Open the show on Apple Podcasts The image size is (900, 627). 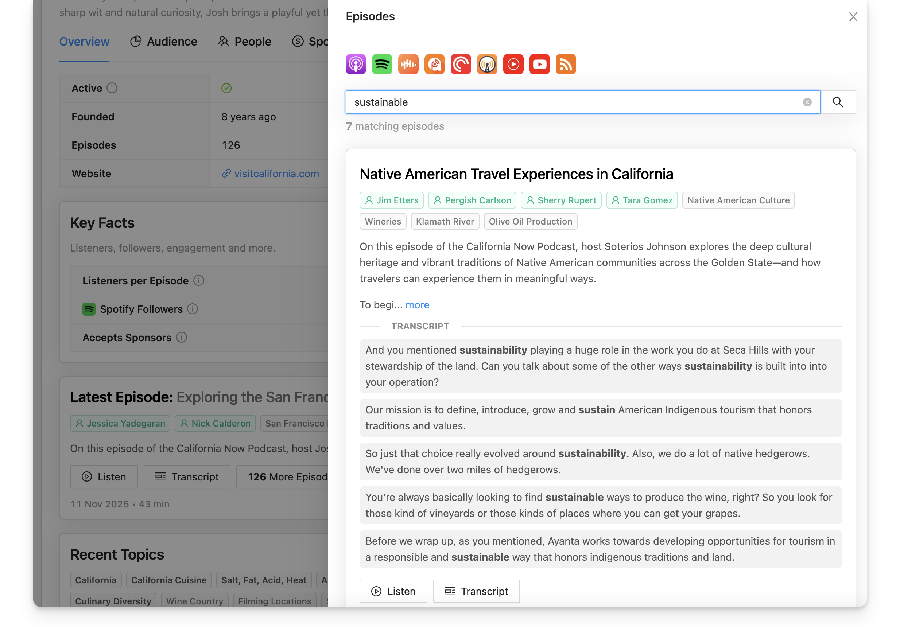click(x=355, y=64)
